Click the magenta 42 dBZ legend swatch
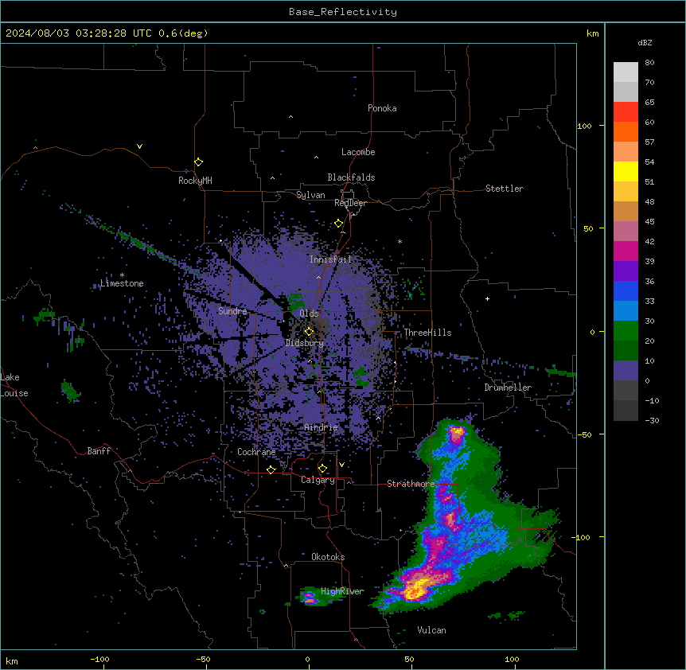Screen dimensions: 686x670 pos(626,251)
